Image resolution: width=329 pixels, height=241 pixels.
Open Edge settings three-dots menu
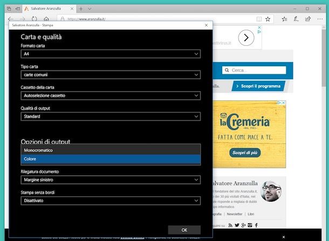(320, 19)
